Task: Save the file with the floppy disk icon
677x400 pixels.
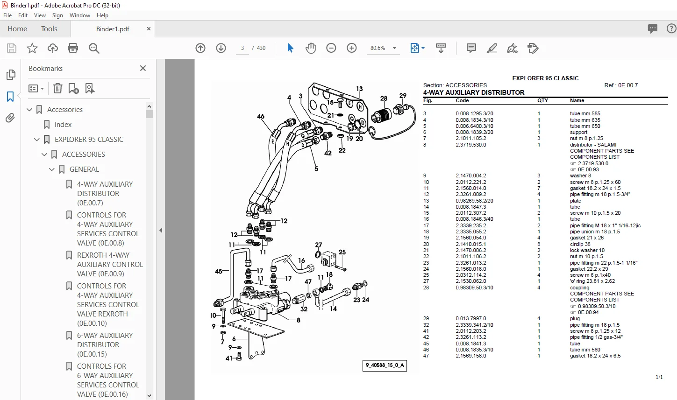Action: pyautogui.click(x=12, y=48)
